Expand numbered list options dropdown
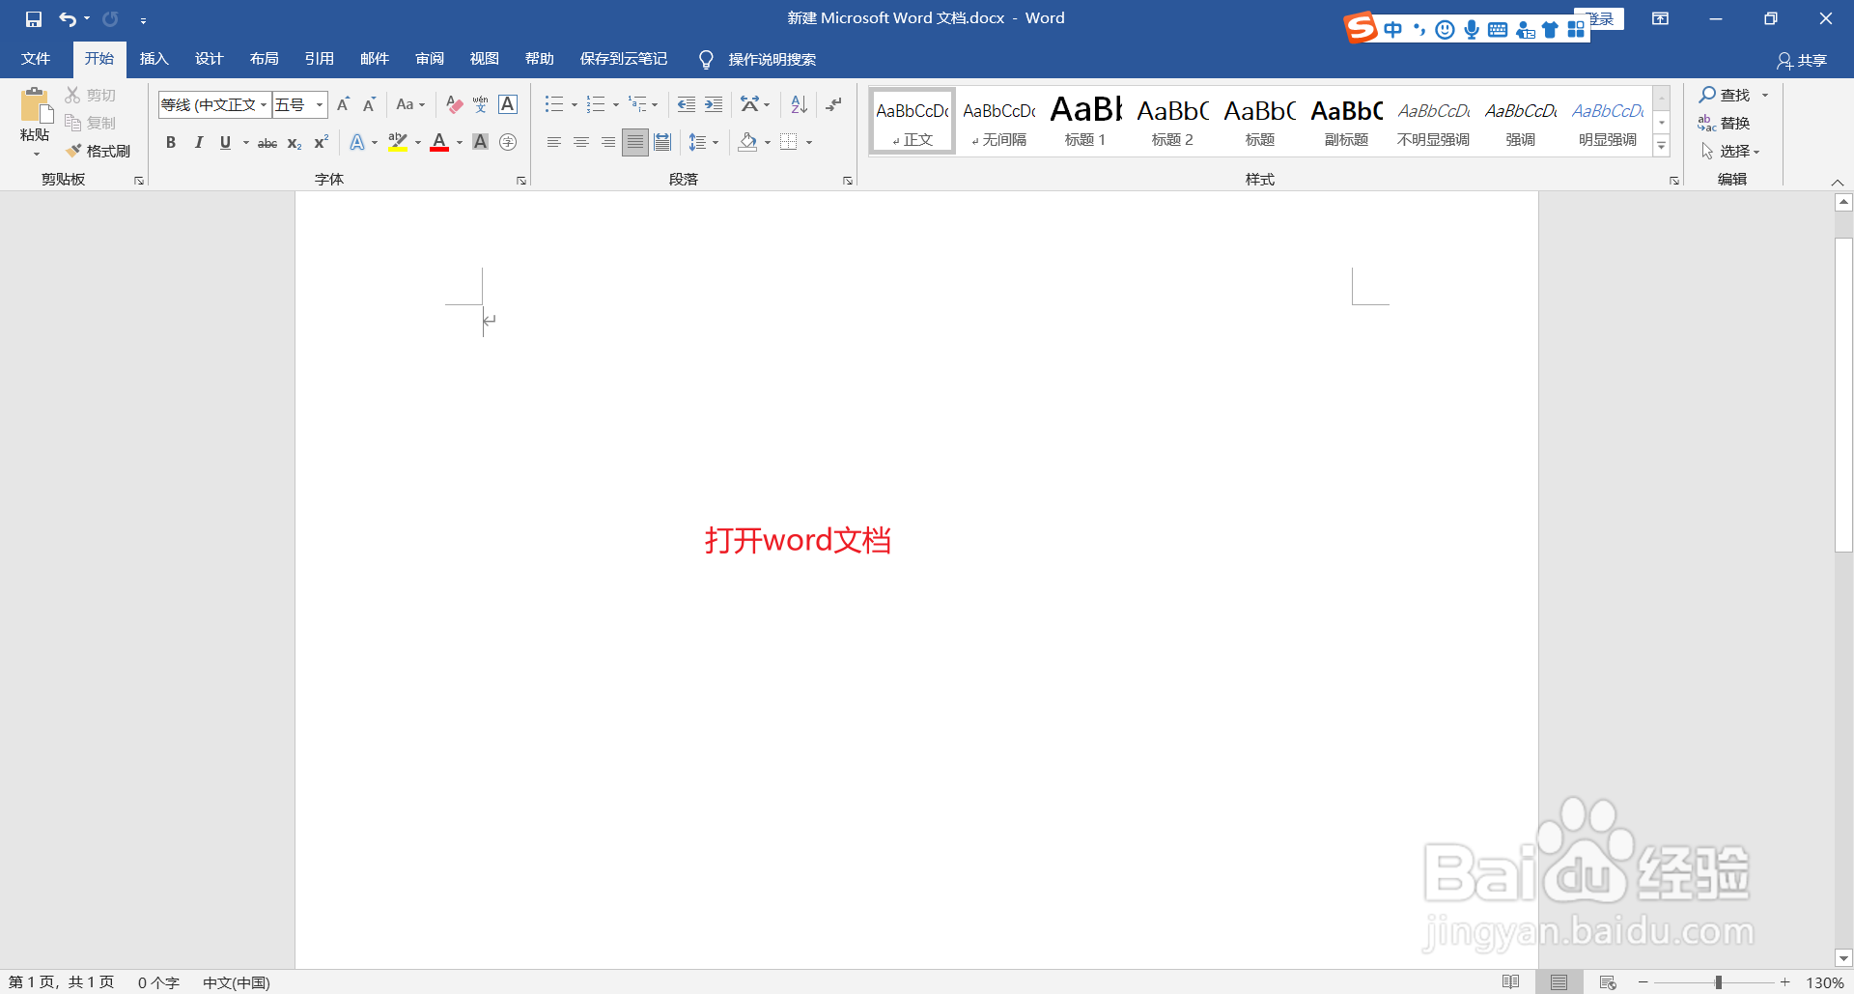This screenshot has height=994, width=1854. [x=616, y=104]
